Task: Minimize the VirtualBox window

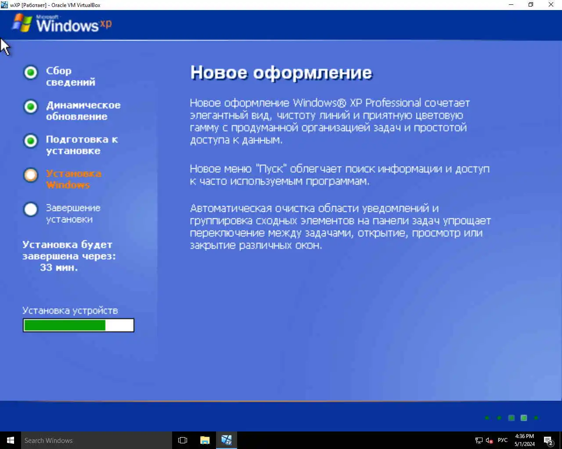Action: (x=511, y=5)
